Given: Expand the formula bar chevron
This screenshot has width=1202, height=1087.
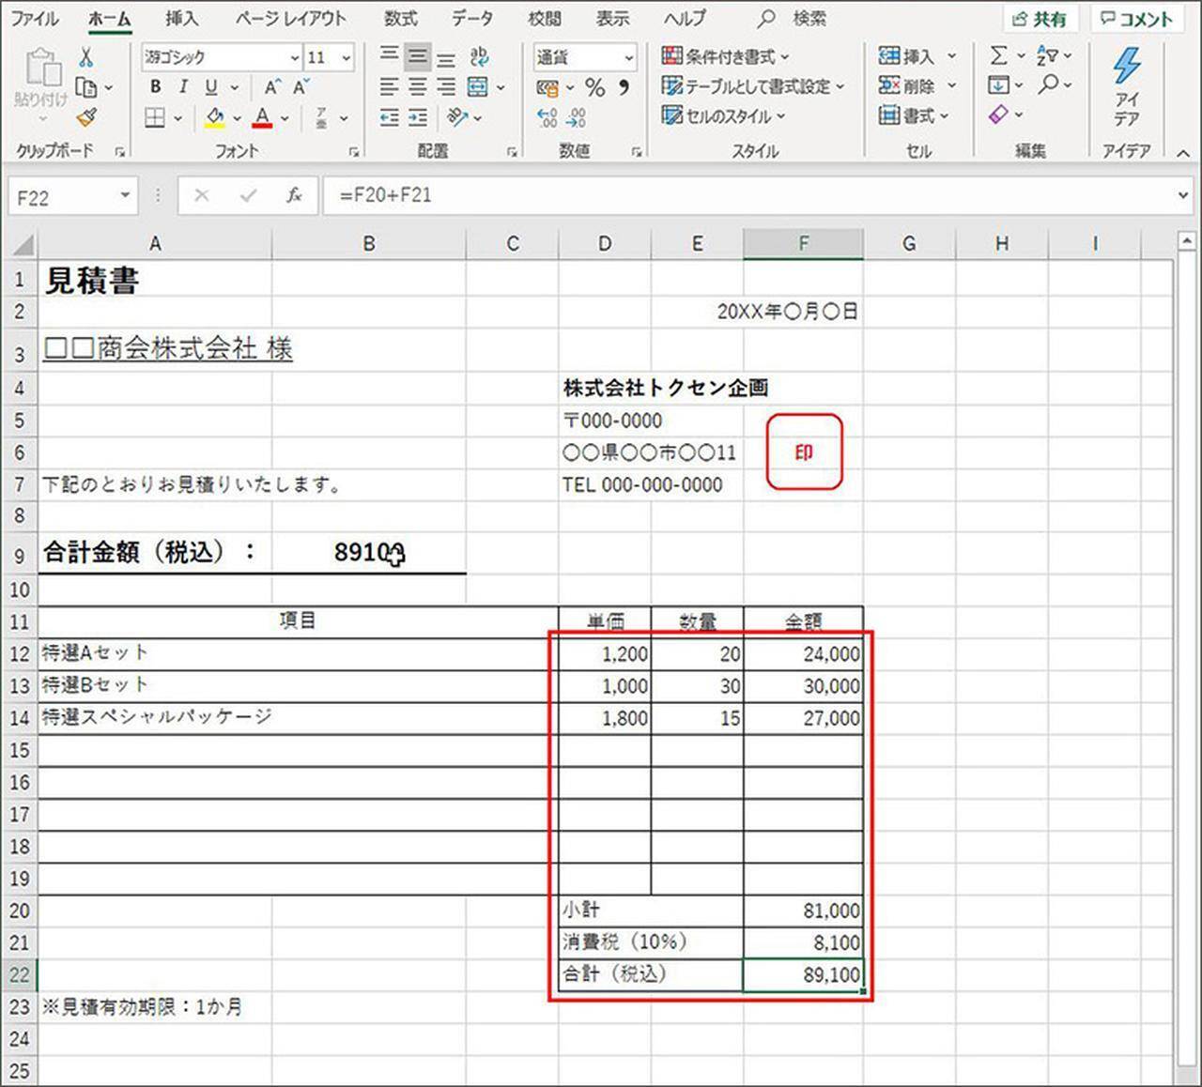Looking at the screenshot, I should [x=1182, y=195].
